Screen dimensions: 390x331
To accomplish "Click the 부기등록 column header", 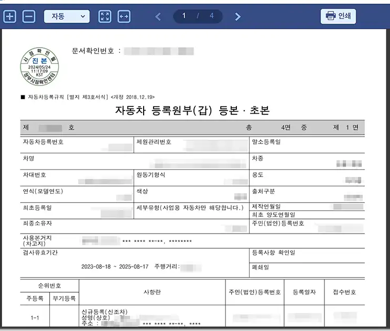I will [64, 299].
